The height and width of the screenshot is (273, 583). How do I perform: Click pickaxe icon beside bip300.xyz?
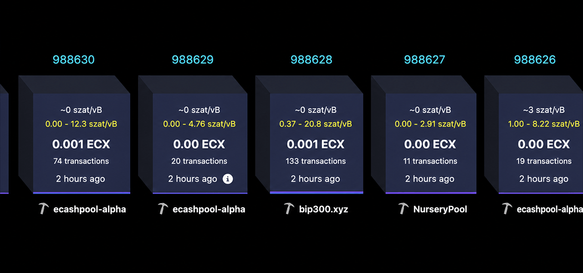pos(289,209)
